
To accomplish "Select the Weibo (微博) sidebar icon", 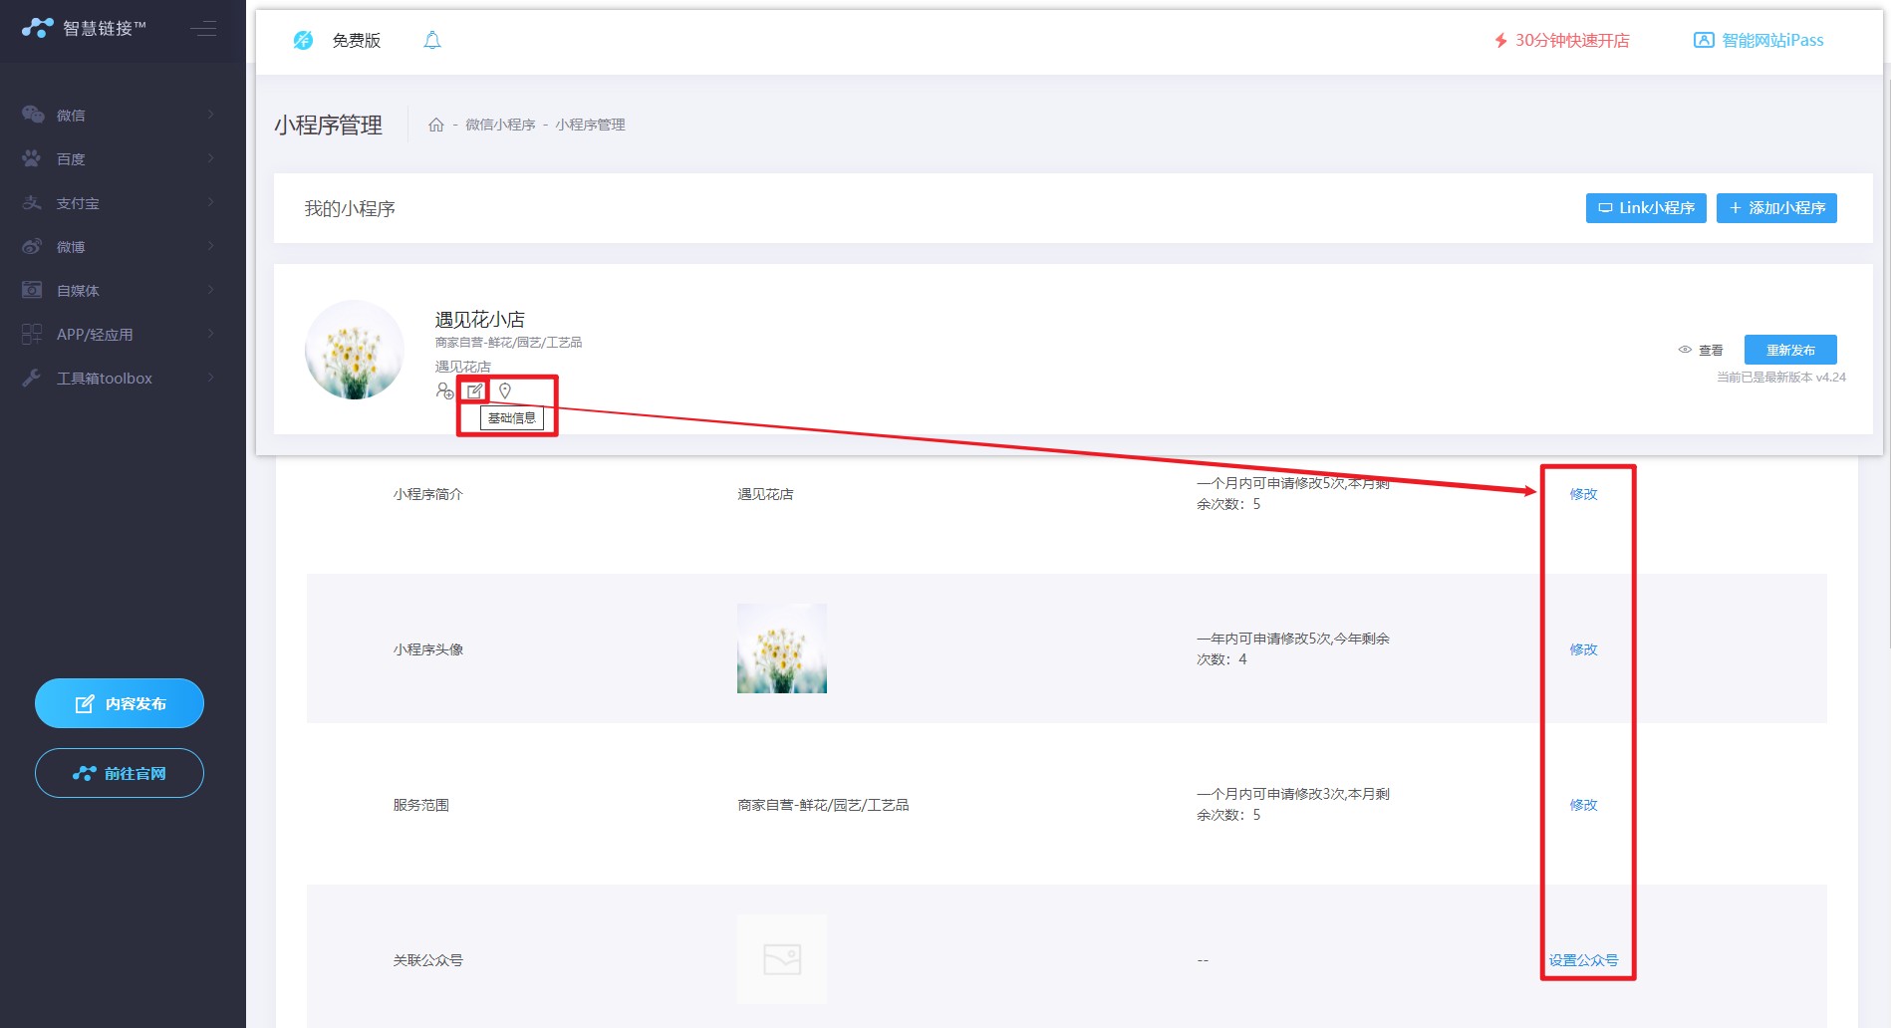I will [x=31, y=246].
